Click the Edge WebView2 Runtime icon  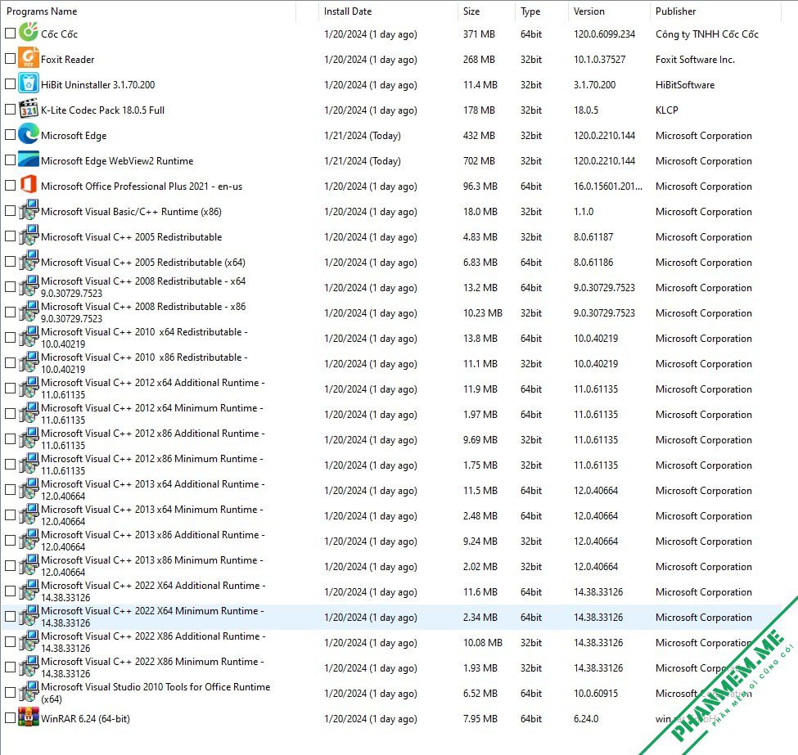click(x=29, y=160)
